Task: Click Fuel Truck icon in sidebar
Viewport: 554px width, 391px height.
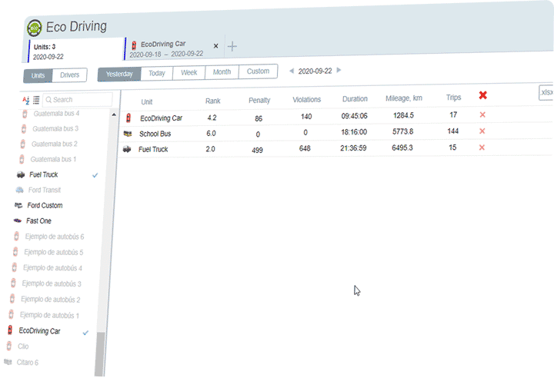Action: (21, 174)
